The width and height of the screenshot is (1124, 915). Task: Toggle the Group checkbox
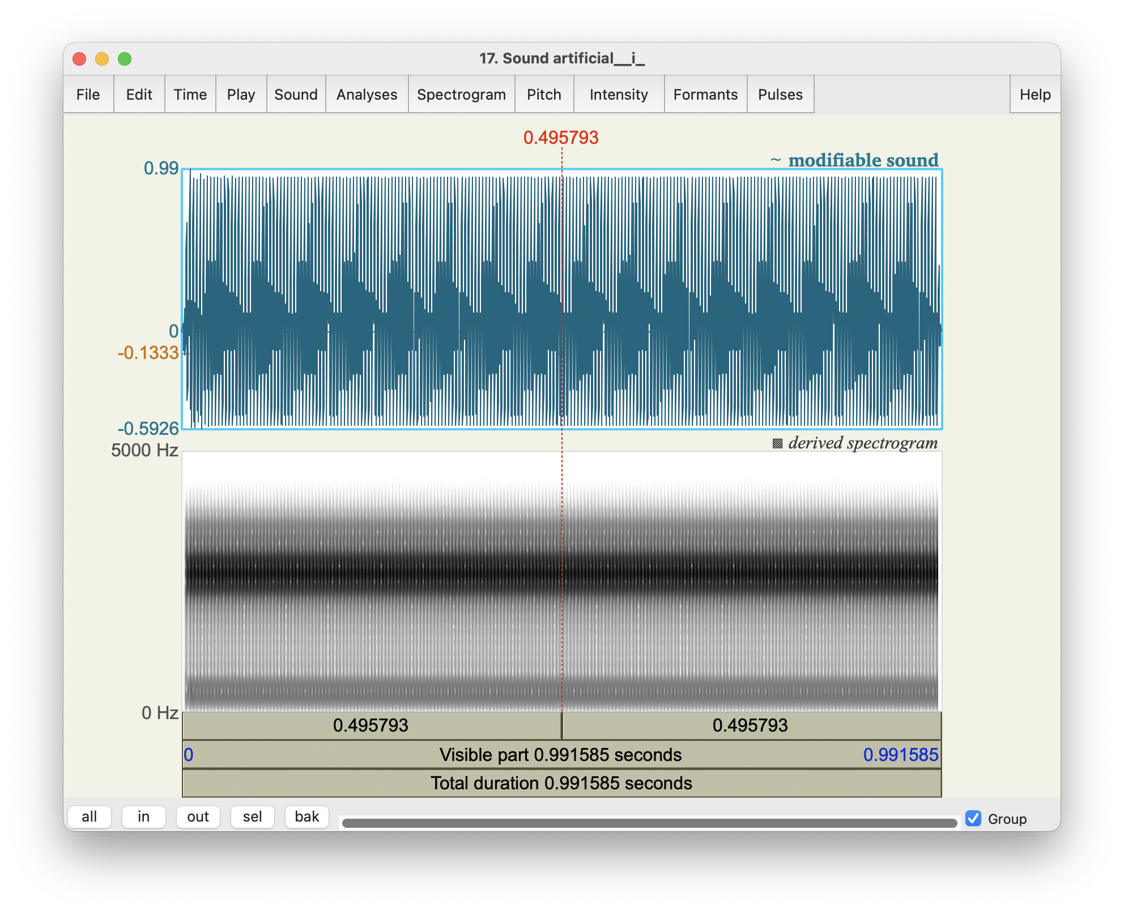(x=973, y=818)
